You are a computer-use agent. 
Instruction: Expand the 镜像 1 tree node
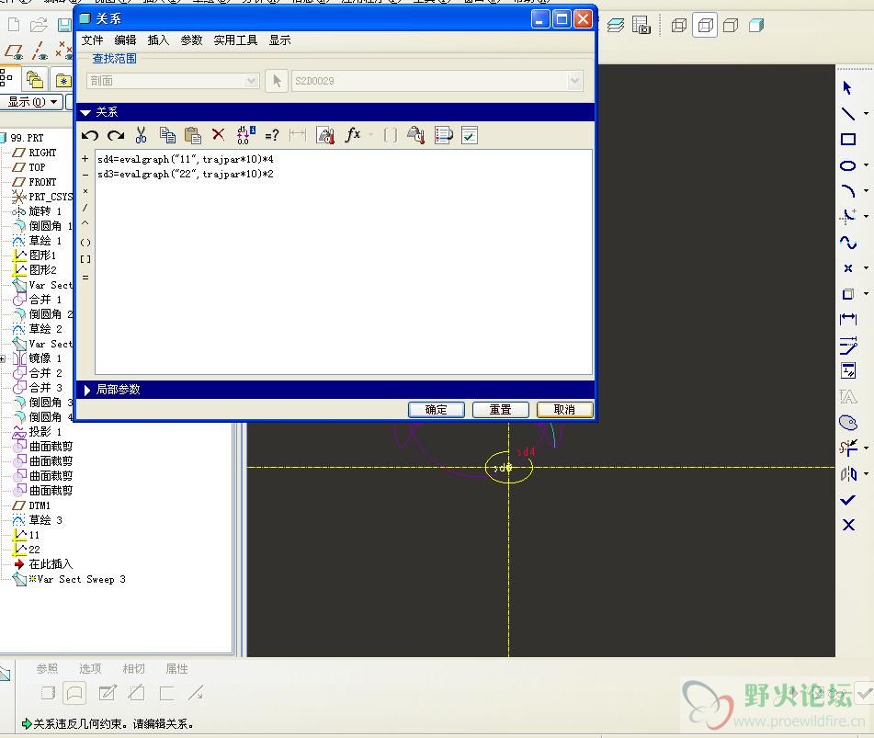(3, 358)
